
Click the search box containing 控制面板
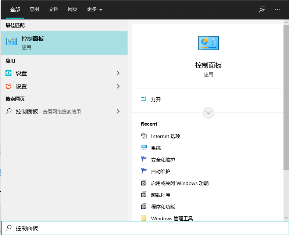(147, 228)
